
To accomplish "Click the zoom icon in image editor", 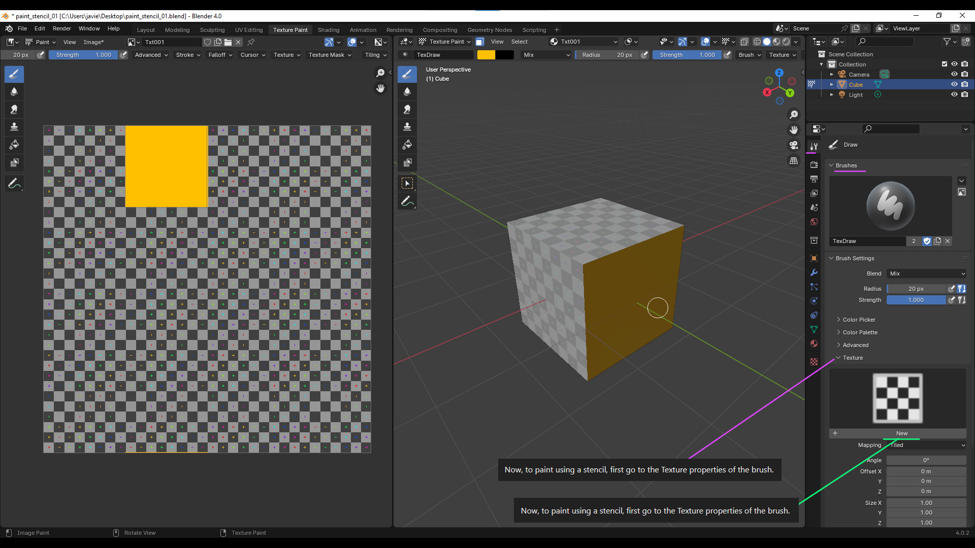I will 380,73.
